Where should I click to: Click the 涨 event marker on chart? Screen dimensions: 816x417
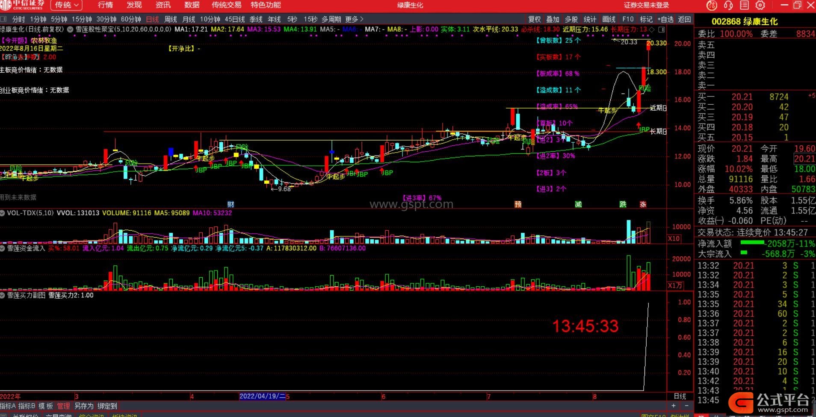click(x=643, y=204)
